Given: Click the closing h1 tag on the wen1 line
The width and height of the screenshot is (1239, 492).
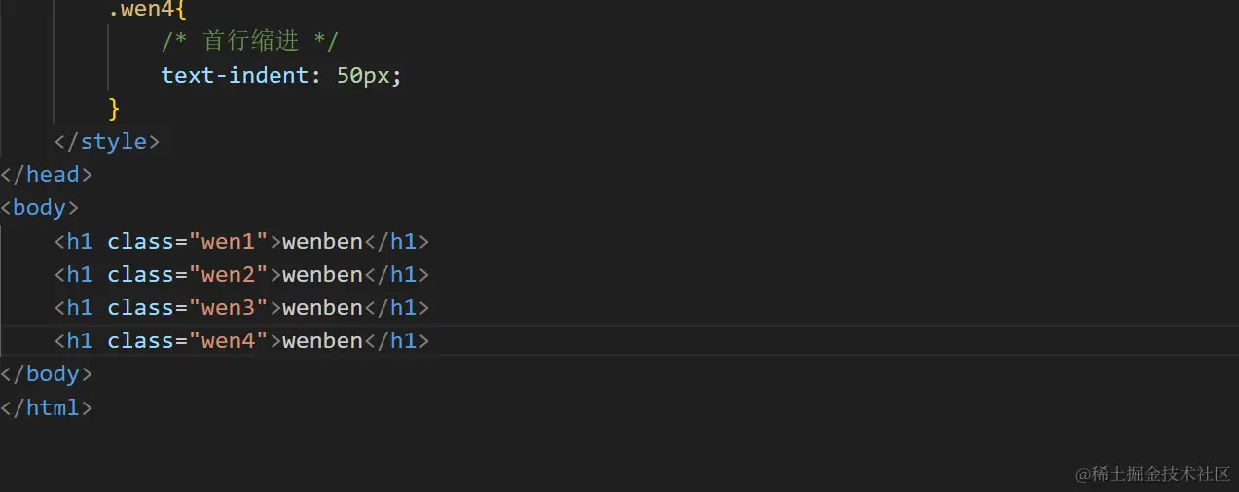Looking at the screenshot, I should click(x=396, y=241).
